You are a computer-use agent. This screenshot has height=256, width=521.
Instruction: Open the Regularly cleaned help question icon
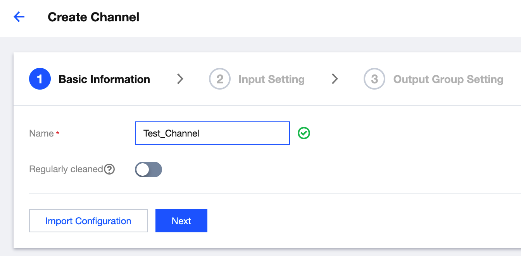pyautogui.click(x=110, y=170)
